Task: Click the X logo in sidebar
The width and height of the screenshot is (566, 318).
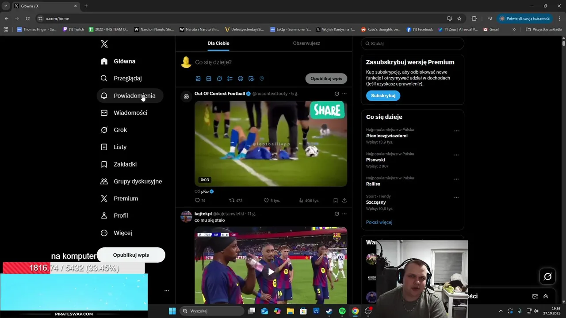Action: (x=104, y=44)
